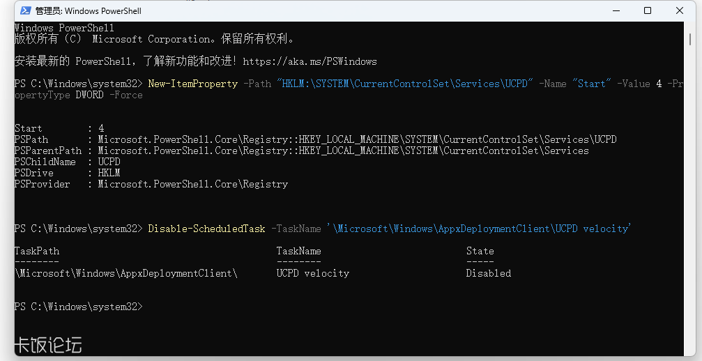This screenshot has width=702, height=361.
Task: Click the PowerShell icon in the title bar
Action: [26, 10]
